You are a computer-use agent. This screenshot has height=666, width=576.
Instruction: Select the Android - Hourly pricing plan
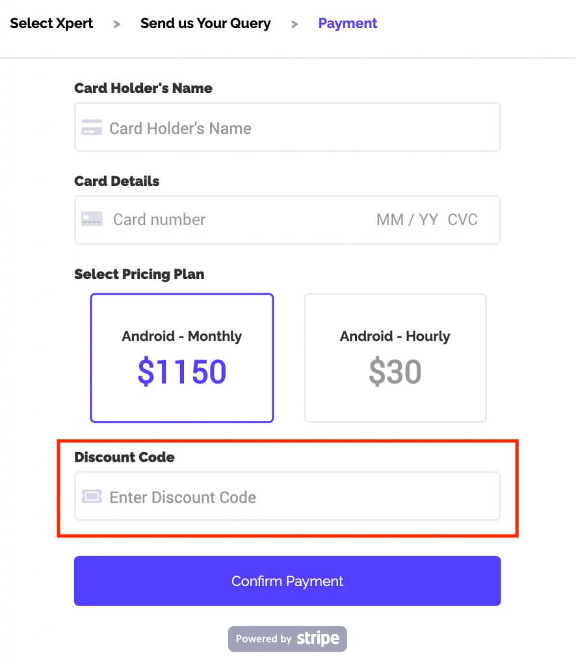[x=395, y=358]
